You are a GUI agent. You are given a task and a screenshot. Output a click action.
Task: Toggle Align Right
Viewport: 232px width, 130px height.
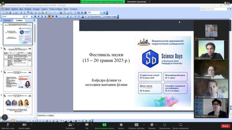pyautogui.click(x=56, y=16)
